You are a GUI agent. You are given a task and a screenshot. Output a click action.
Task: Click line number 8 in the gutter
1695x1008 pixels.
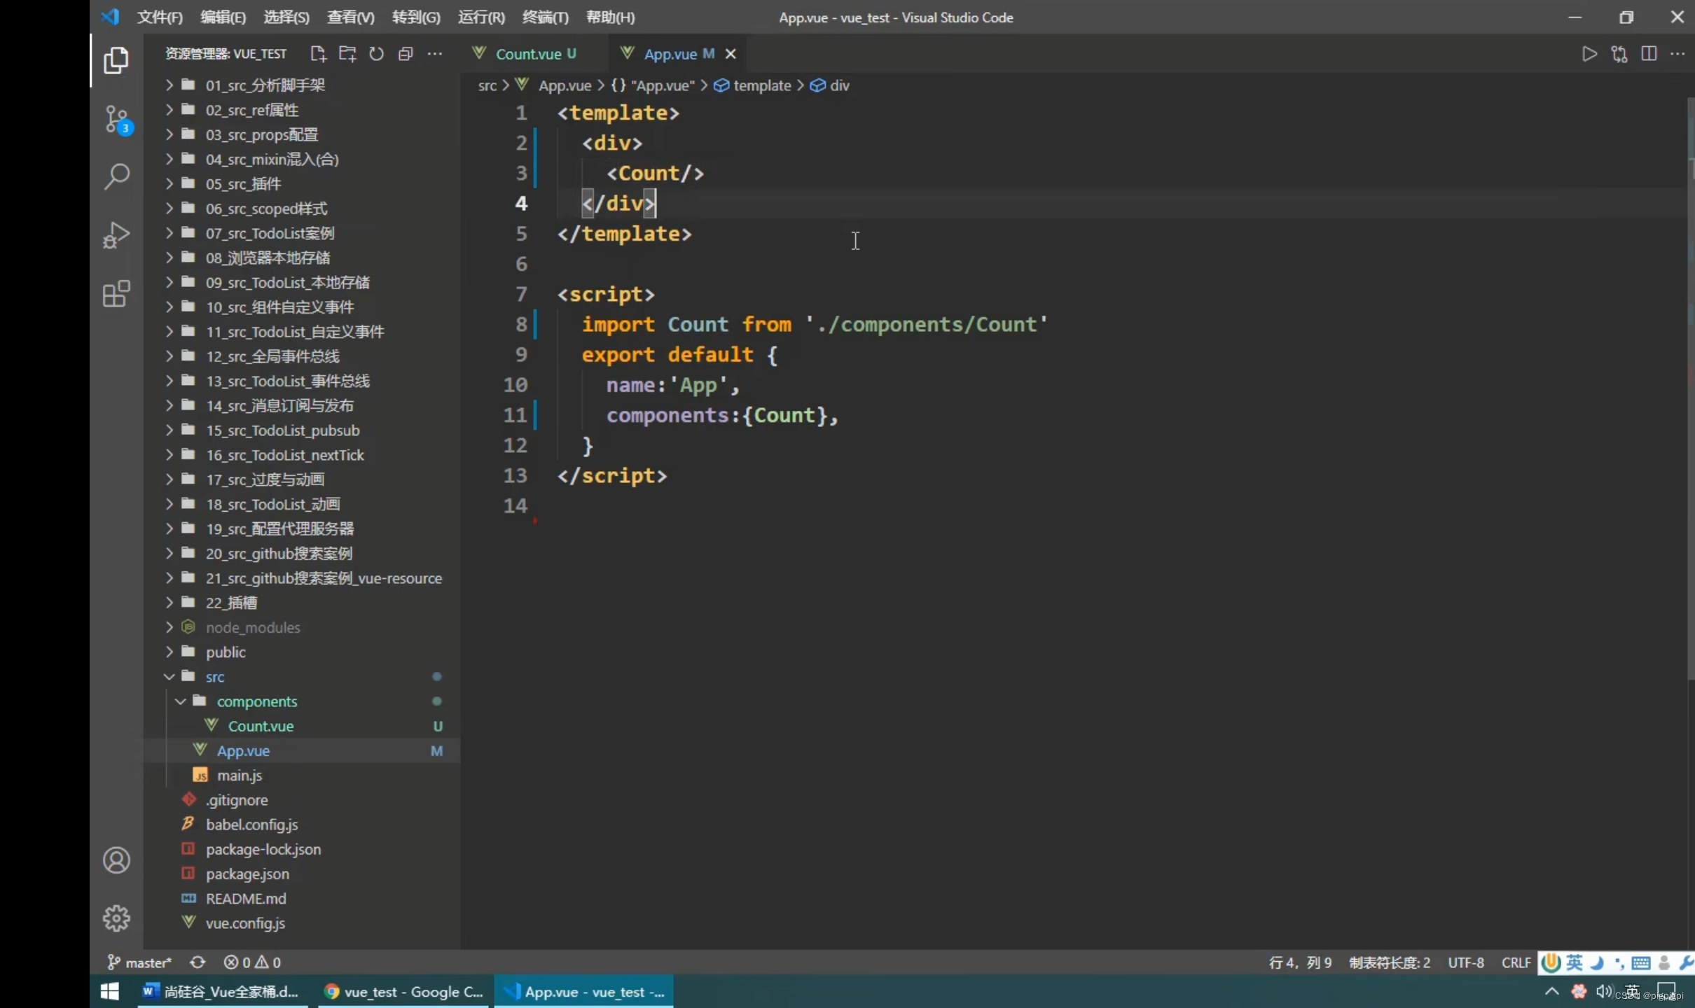[x=521, y=325]
